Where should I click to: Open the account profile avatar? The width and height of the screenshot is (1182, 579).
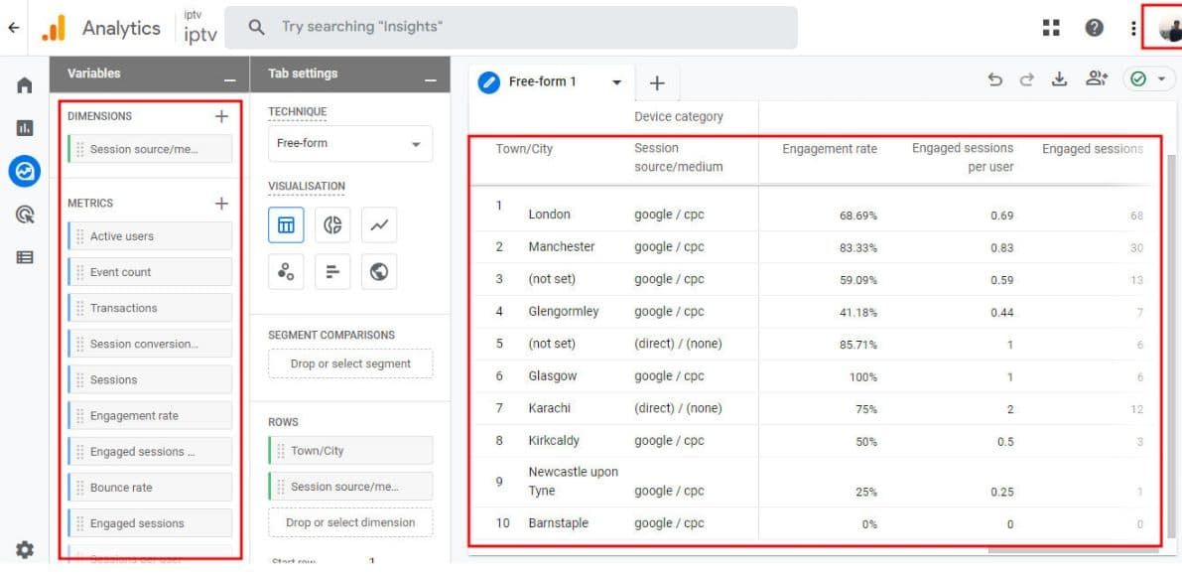[1169, 29]
